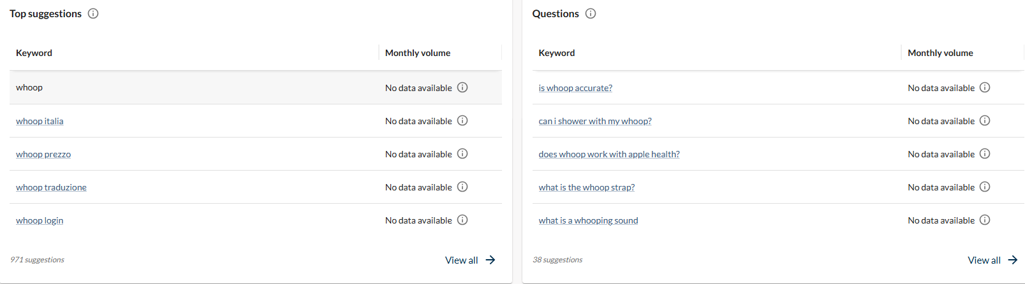Click Monthly volume header in Questions table
This screenshot has width=1025, height=284.
(x=940, y=53)
